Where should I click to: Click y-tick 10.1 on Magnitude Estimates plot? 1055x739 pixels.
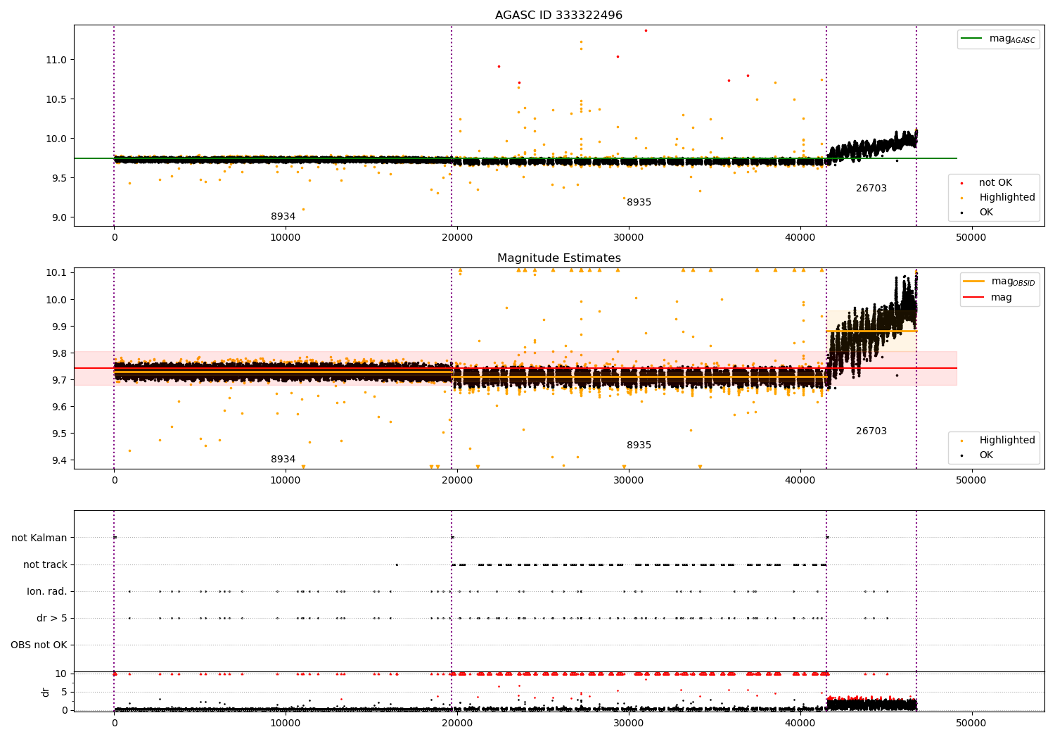point(56,273)
